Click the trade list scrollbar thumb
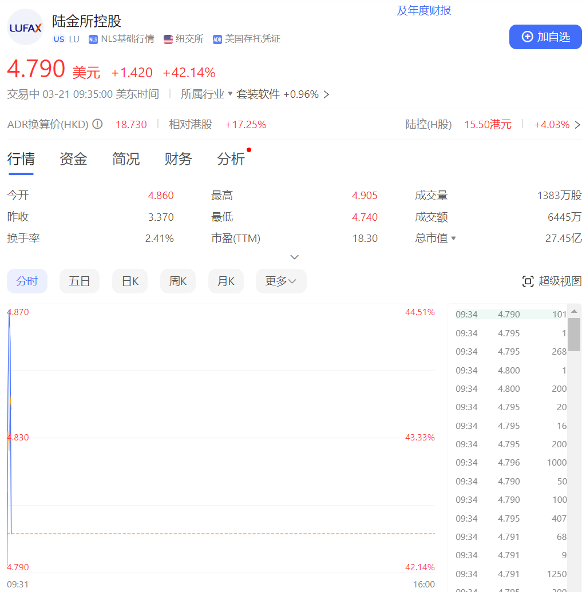Image resolution: width=586 pixels, height=592 pixels. (575, 335)
